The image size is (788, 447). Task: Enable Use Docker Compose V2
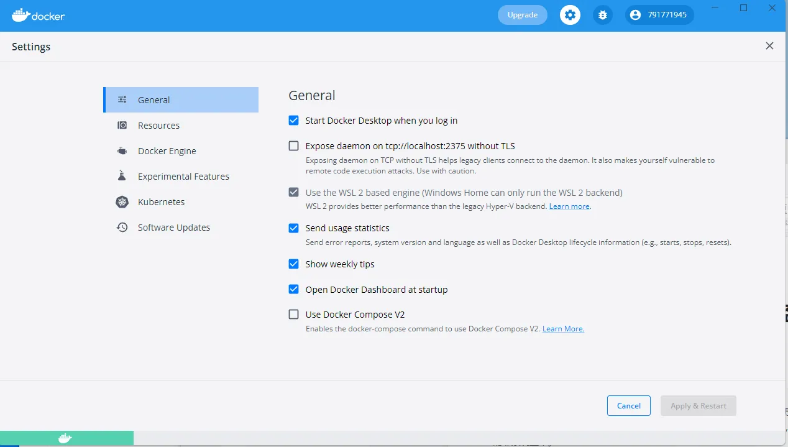294,315
